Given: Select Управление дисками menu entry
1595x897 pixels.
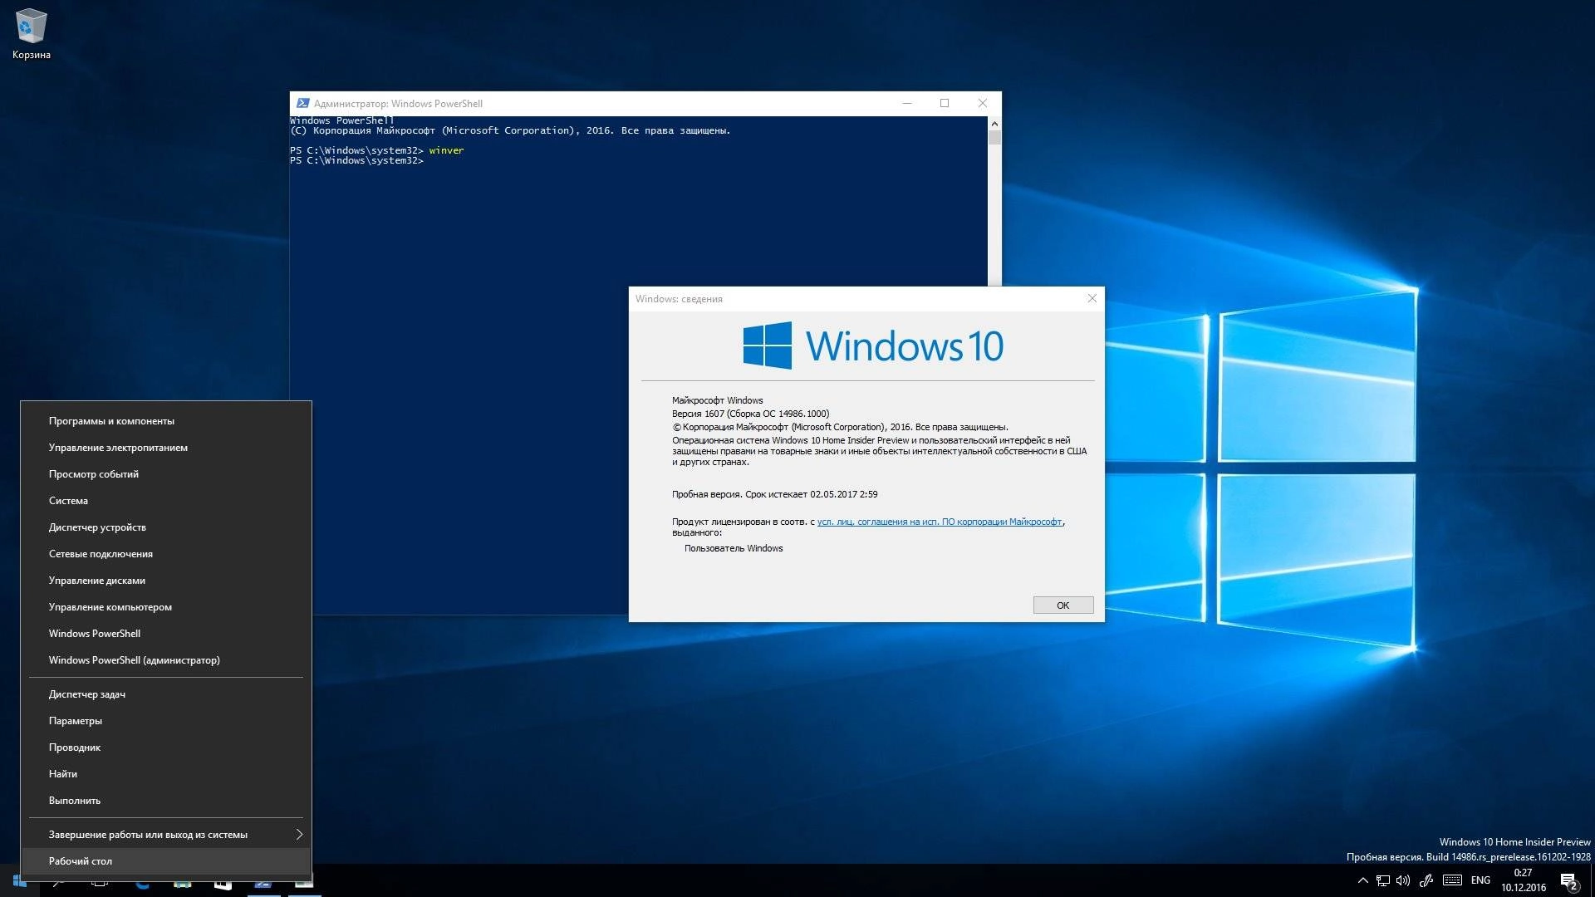Looking at the screenshot, I should point(166,581).
